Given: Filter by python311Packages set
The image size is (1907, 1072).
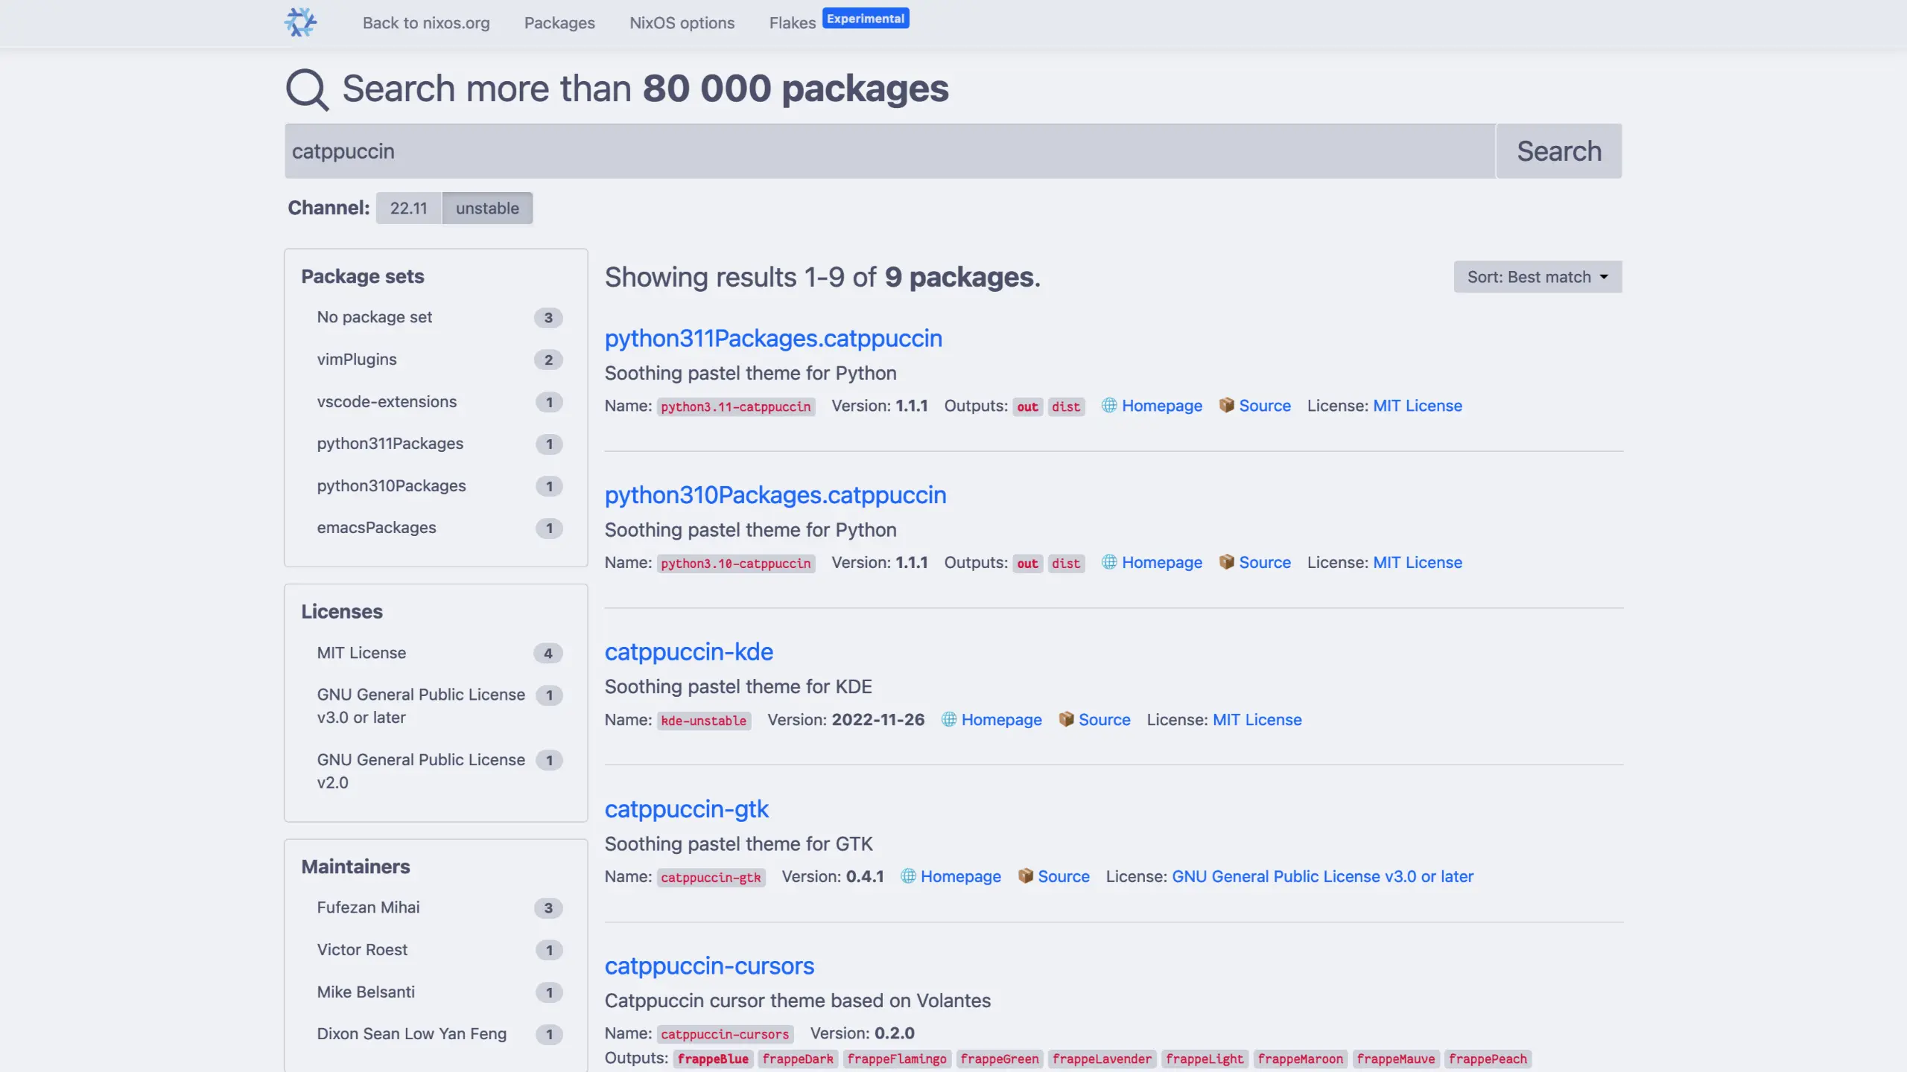Looking at the screenshot, I should (x=439, y=444).
